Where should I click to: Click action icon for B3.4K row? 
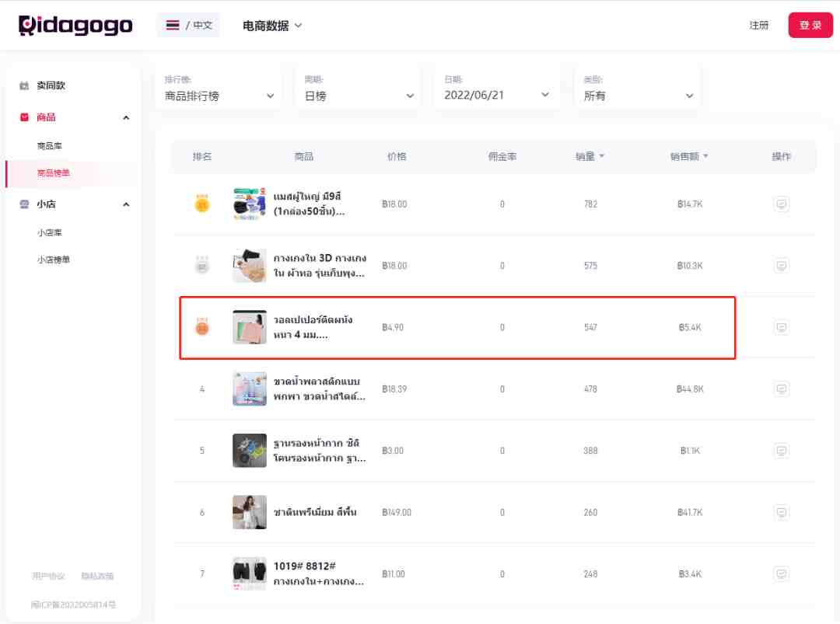(781, 573)
